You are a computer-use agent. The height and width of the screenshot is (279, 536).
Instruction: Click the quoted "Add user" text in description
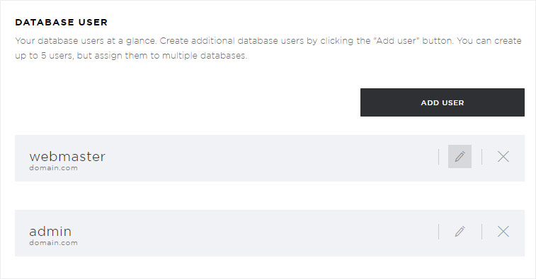[x=397, y=41]
